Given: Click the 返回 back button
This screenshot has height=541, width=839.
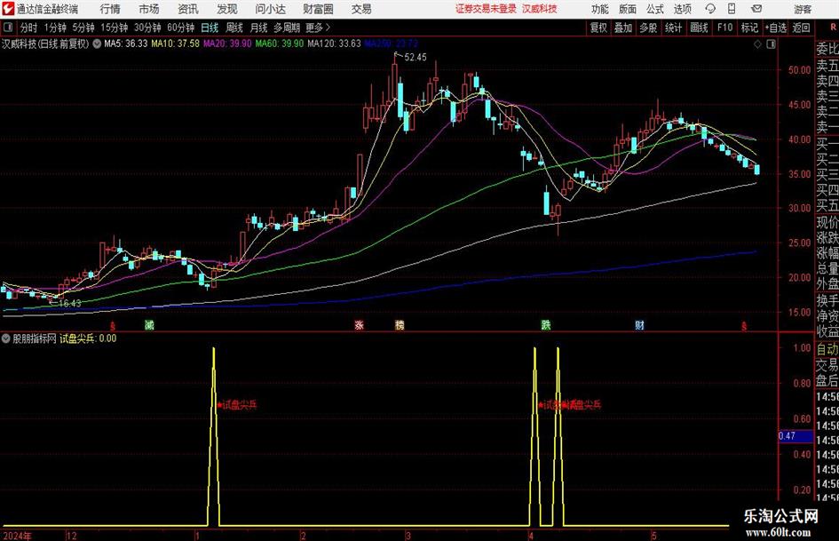Looking at the screenshot, I should tap(801, 28).
